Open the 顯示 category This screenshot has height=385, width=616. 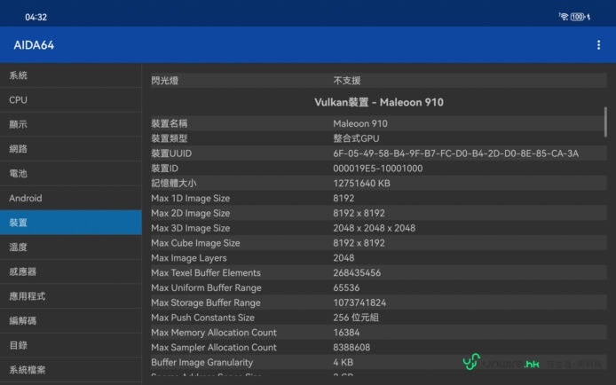coord(71,124)
